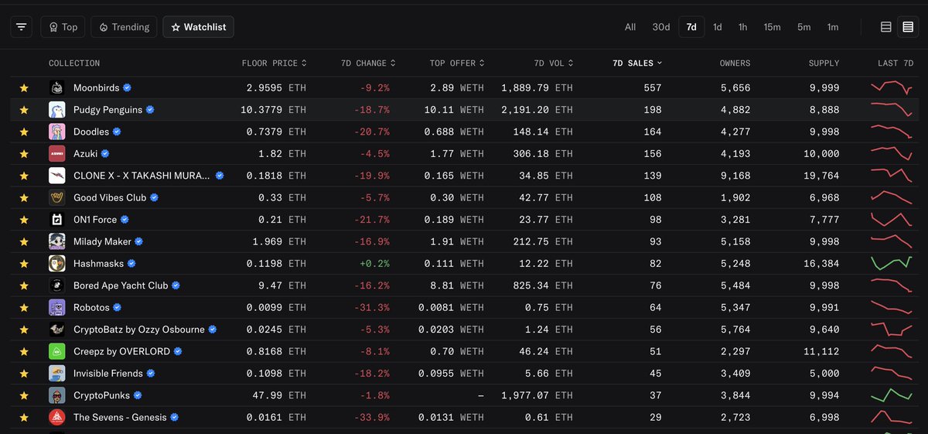Open Doodles collection avatar
Image resolution: width=928 pixels, height=434 pixels.
pos(56,132)
